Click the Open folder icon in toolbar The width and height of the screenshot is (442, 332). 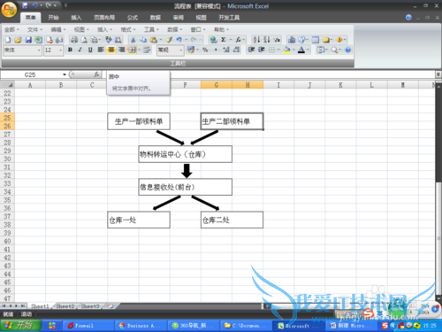click(18, 40)
